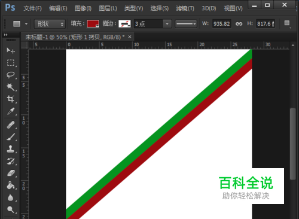Click the W width input field

tap(222, 24)
